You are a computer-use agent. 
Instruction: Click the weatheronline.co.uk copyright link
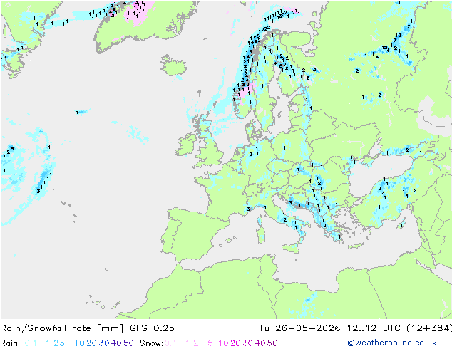392,343
